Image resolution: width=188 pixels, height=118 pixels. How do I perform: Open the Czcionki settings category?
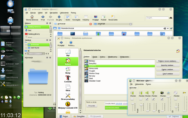(x=68, y=79)
